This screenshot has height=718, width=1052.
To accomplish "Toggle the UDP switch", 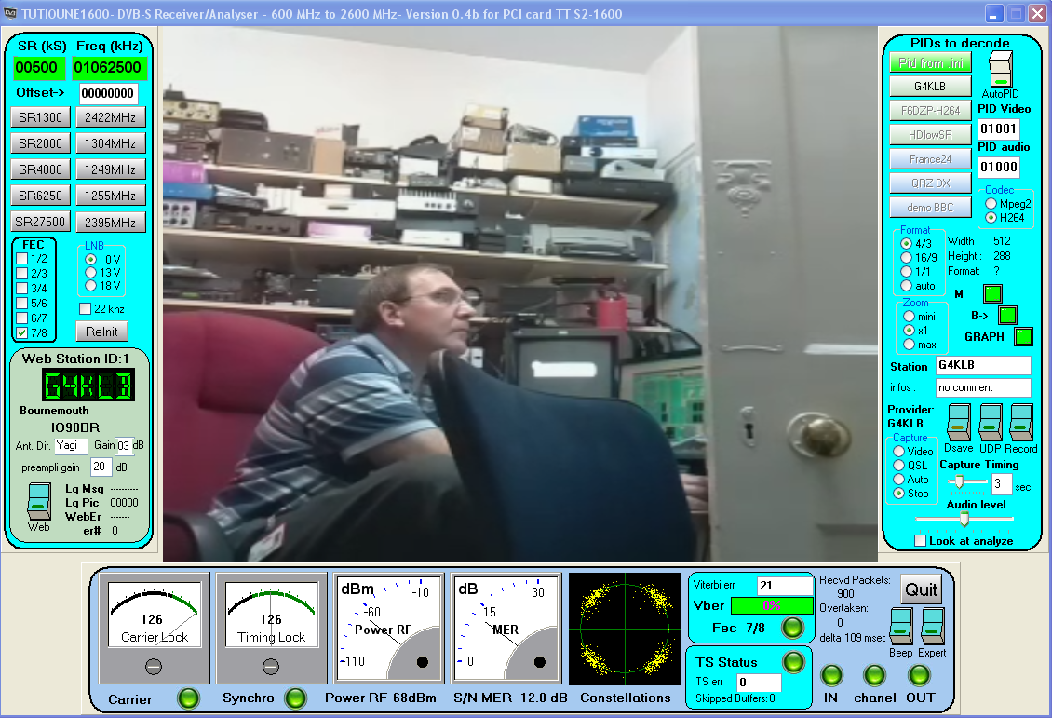I will [x=991, y=423].
